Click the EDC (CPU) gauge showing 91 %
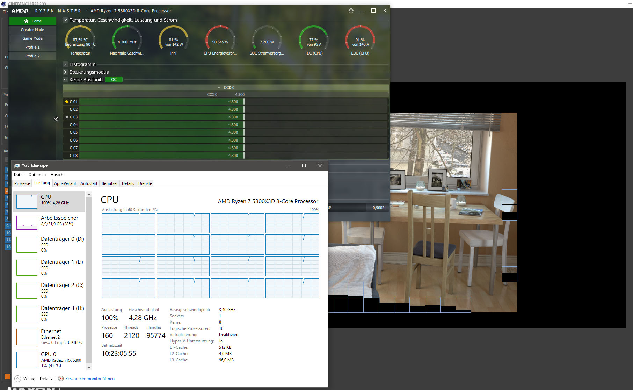Screen dimensions: 633x390 (360, 38)
